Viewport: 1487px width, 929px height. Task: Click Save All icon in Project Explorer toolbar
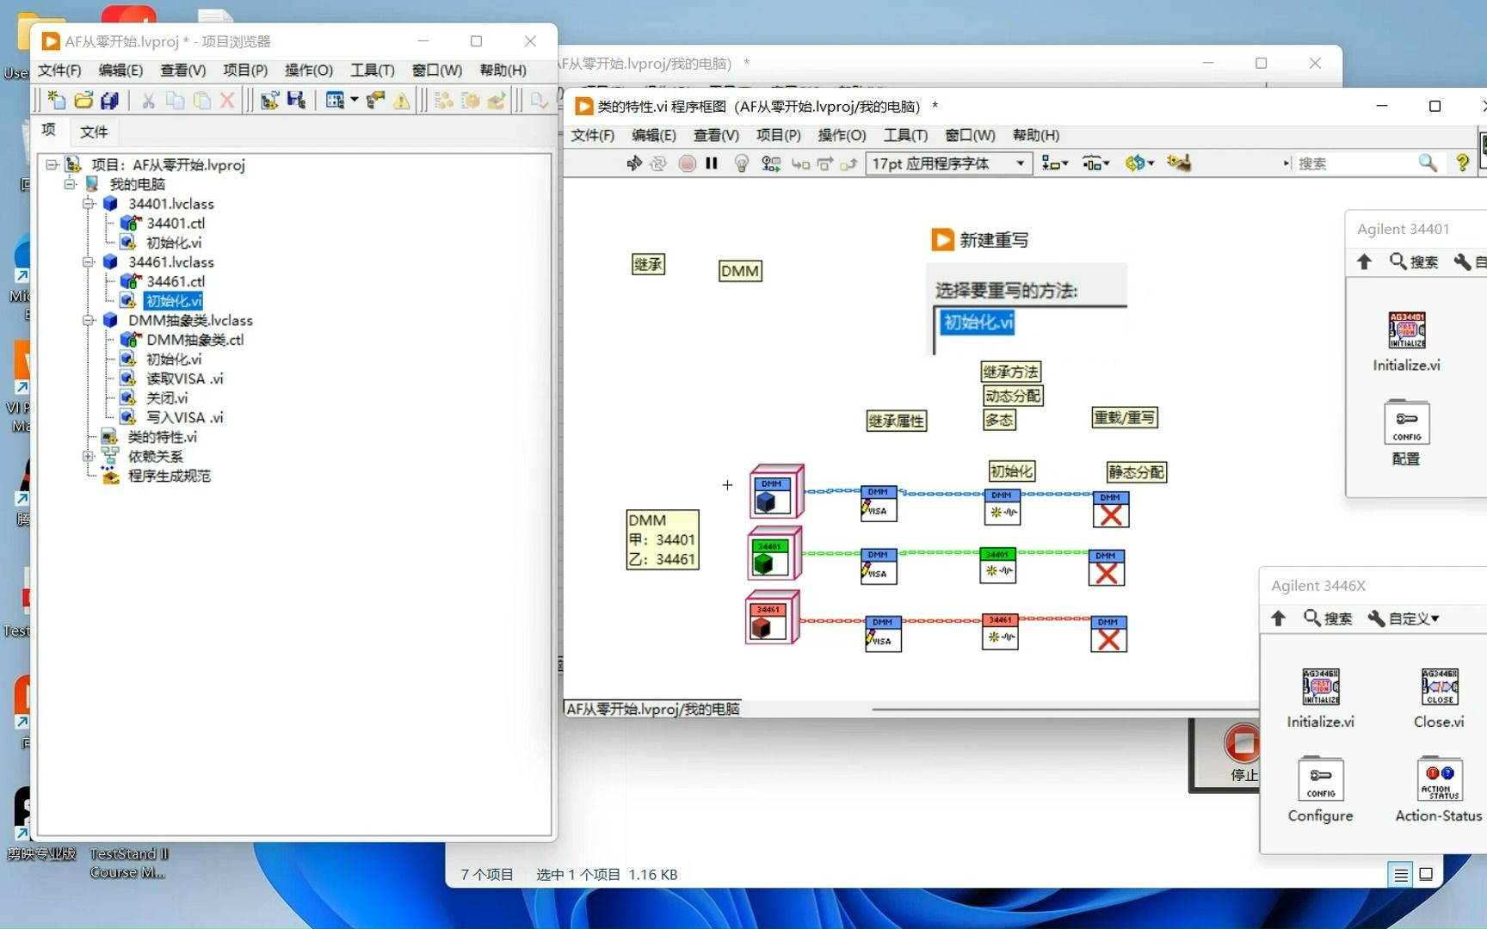109,101
